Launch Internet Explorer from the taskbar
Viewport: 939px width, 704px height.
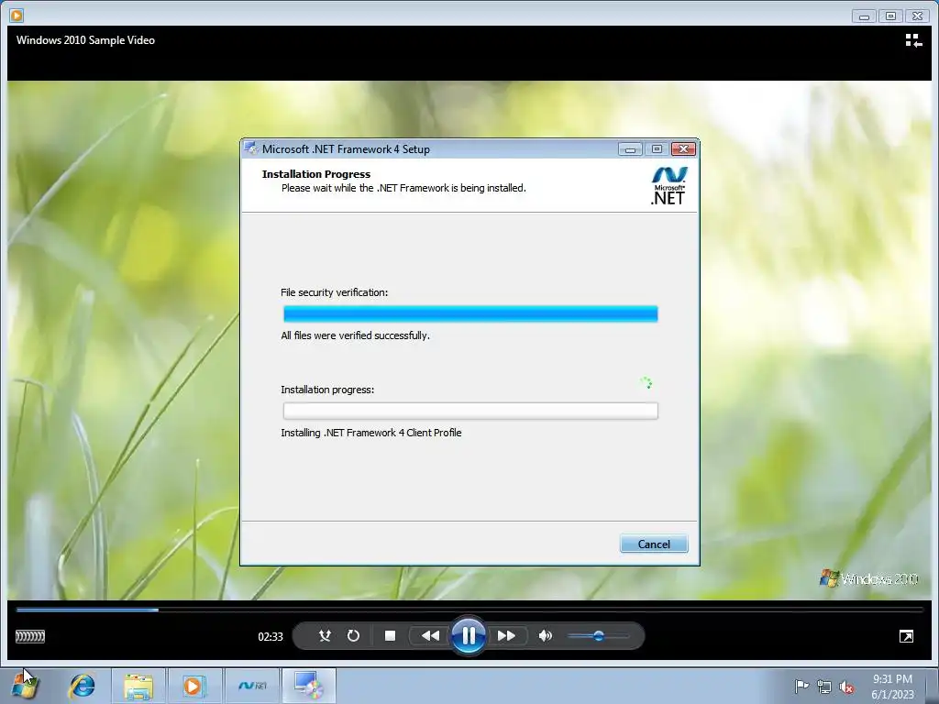pos(82,686)
